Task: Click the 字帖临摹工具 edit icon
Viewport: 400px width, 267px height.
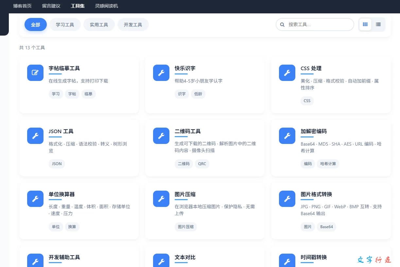Action: coord(35,73)
